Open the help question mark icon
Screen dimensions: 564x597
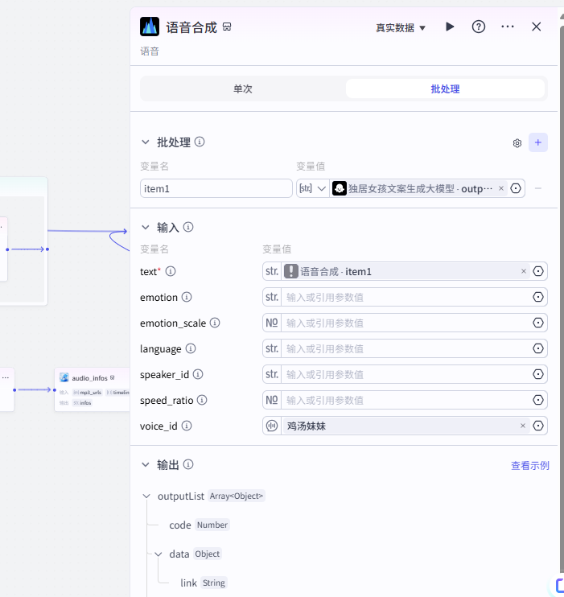point(479,27)
